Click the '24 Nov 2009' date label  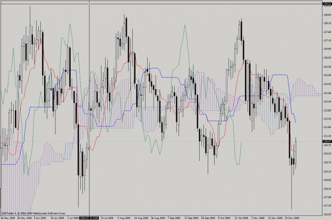[292, 218]
